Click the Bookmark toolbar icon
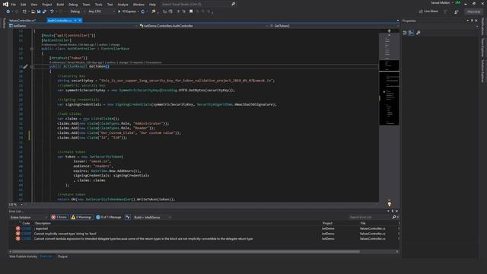Image resolution: width=487 pixels, height=274 pixels. [191, 11]
